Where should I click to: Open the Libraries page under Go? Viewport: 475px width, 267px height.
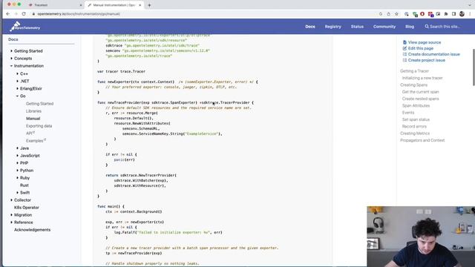tap(33, 111)
